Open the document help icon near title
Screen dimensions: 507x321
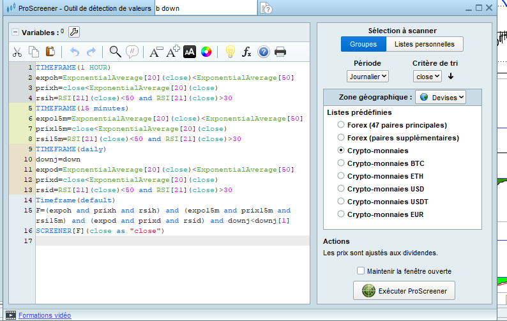(266, 8)
